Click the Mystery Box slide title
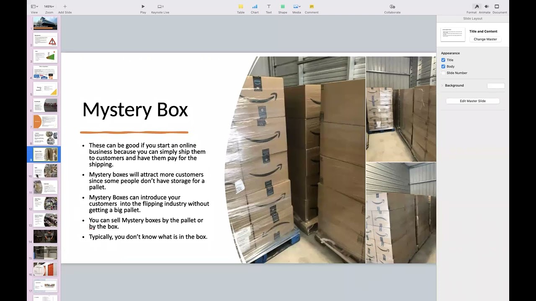Viewport: 536px width, 301px height. click(135, 110)
